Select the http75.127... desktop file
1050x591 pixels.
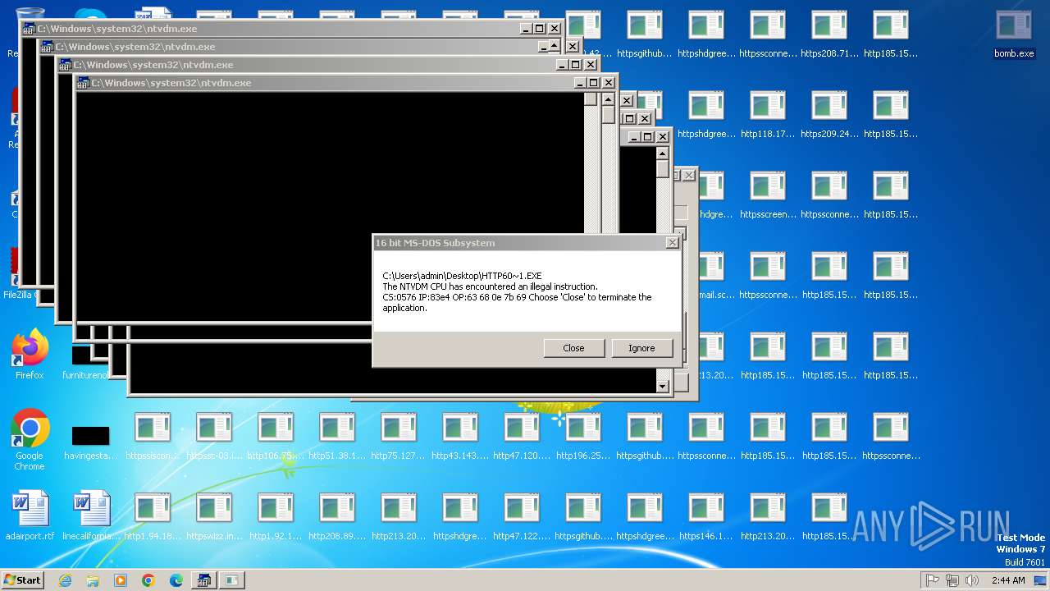399,437
